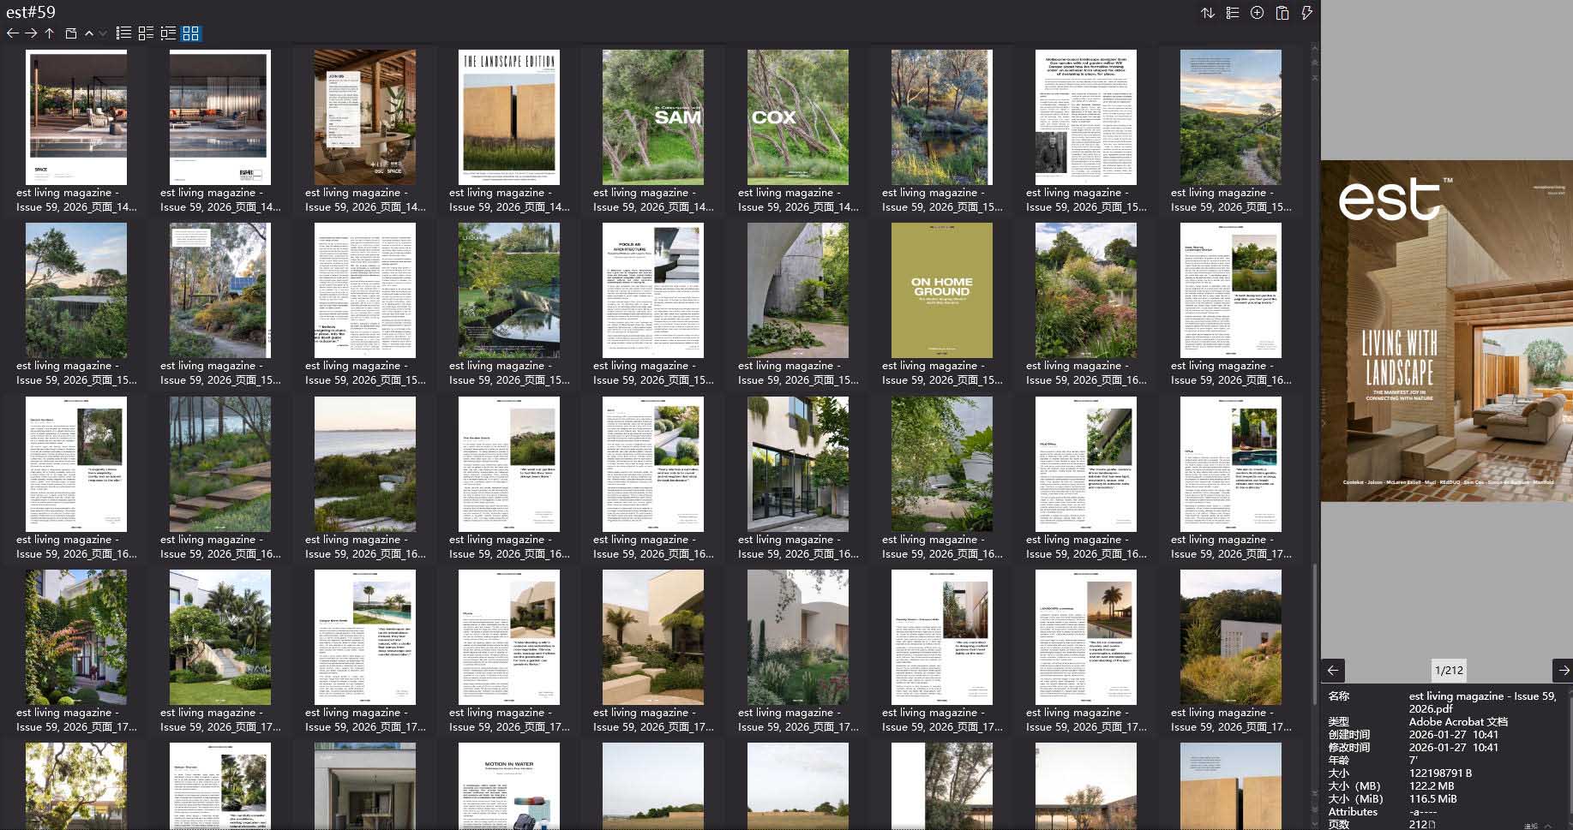
Task: Select the SAM page thumbnail
Action: pyautogui.click(x=652, y=117)
